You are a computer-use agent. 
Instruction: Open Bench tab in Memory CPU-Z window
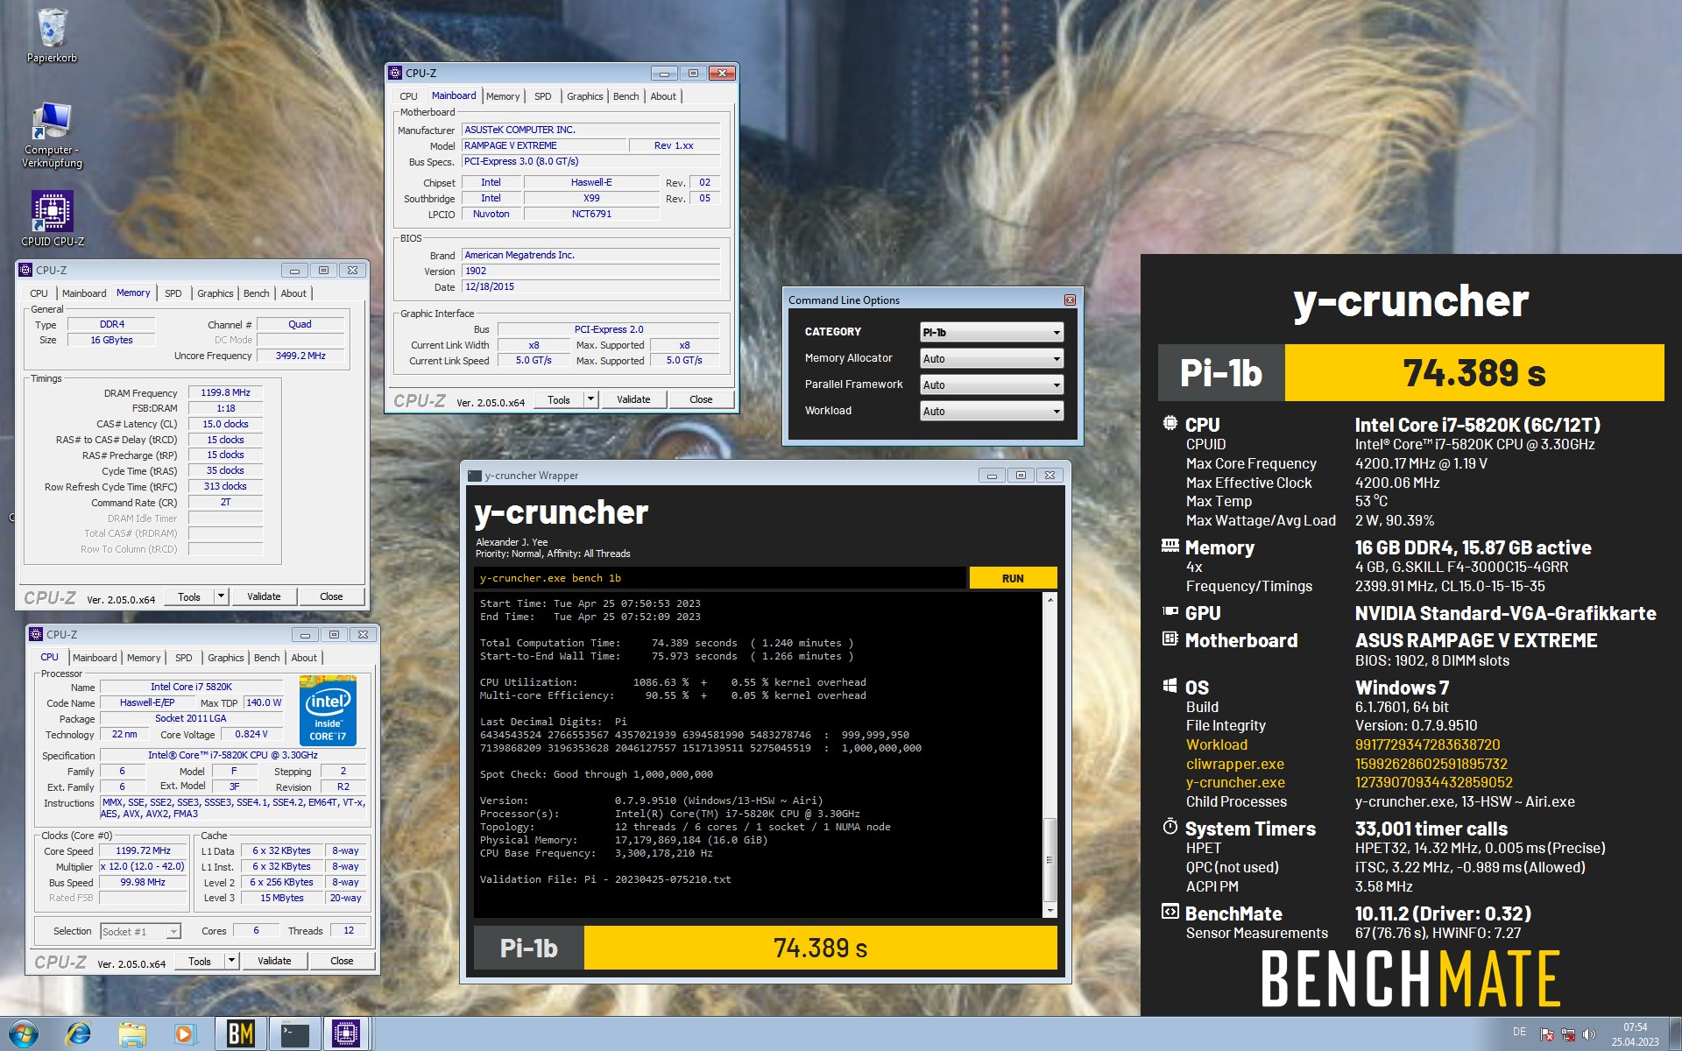(x=257, y=293)
